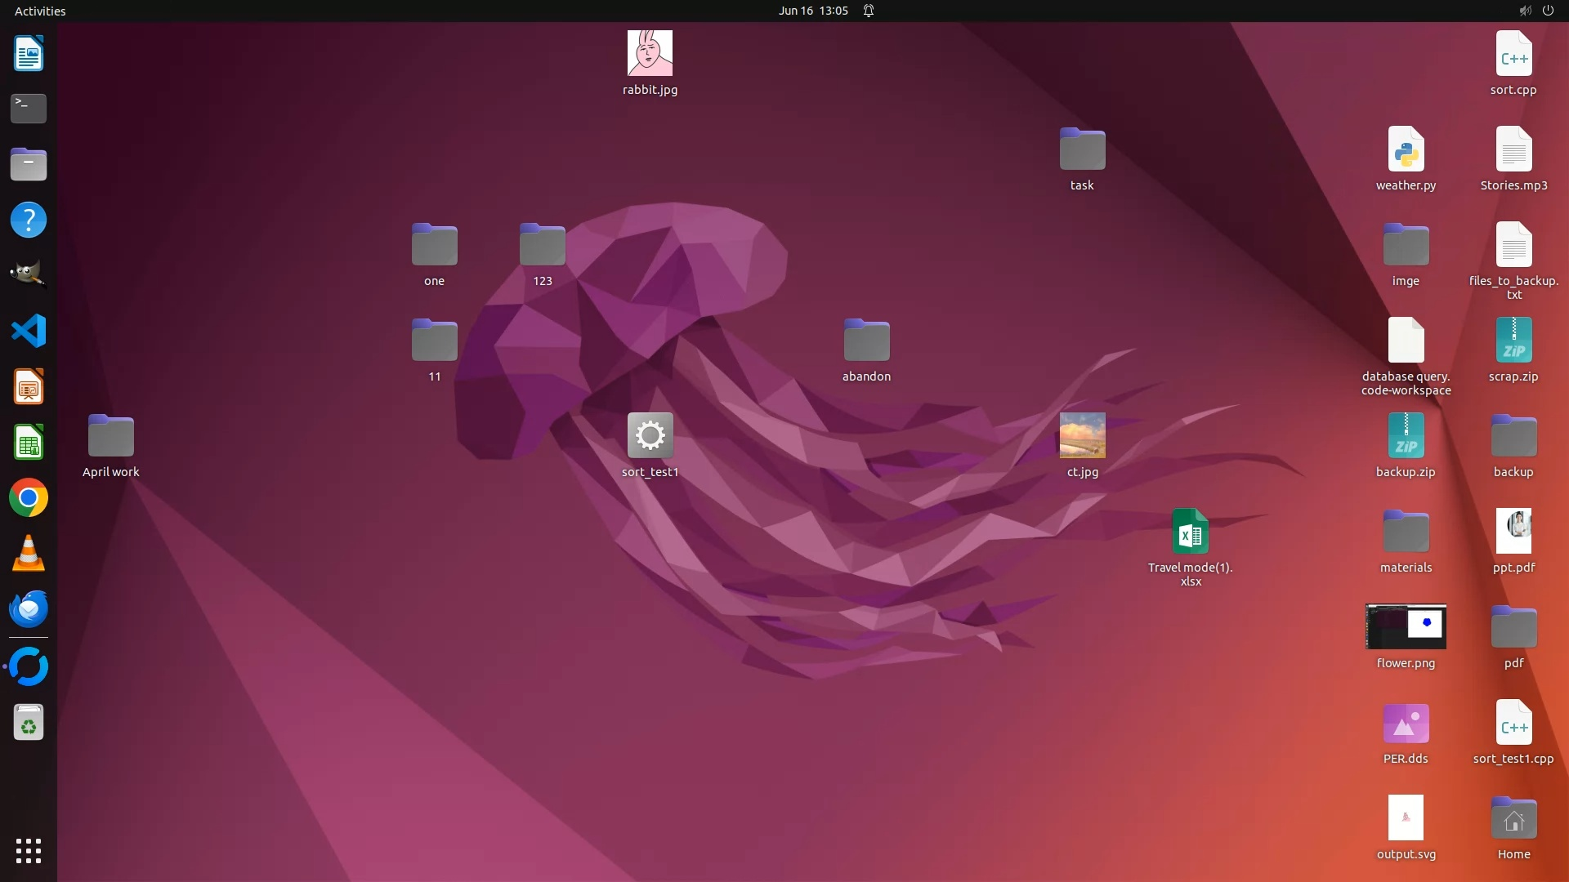Open GIMP from the dock
Image resolution: width=1569 pixels, height=882 pixels.
click(x=29, y=274)
